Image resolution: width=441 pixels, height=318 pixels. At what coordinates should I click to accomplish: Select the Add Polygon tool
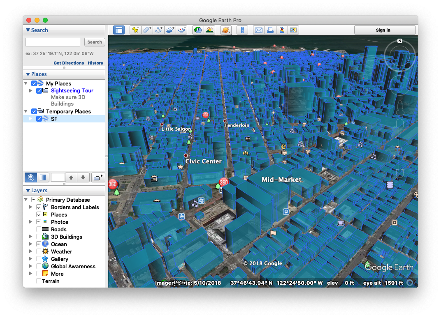147,30
